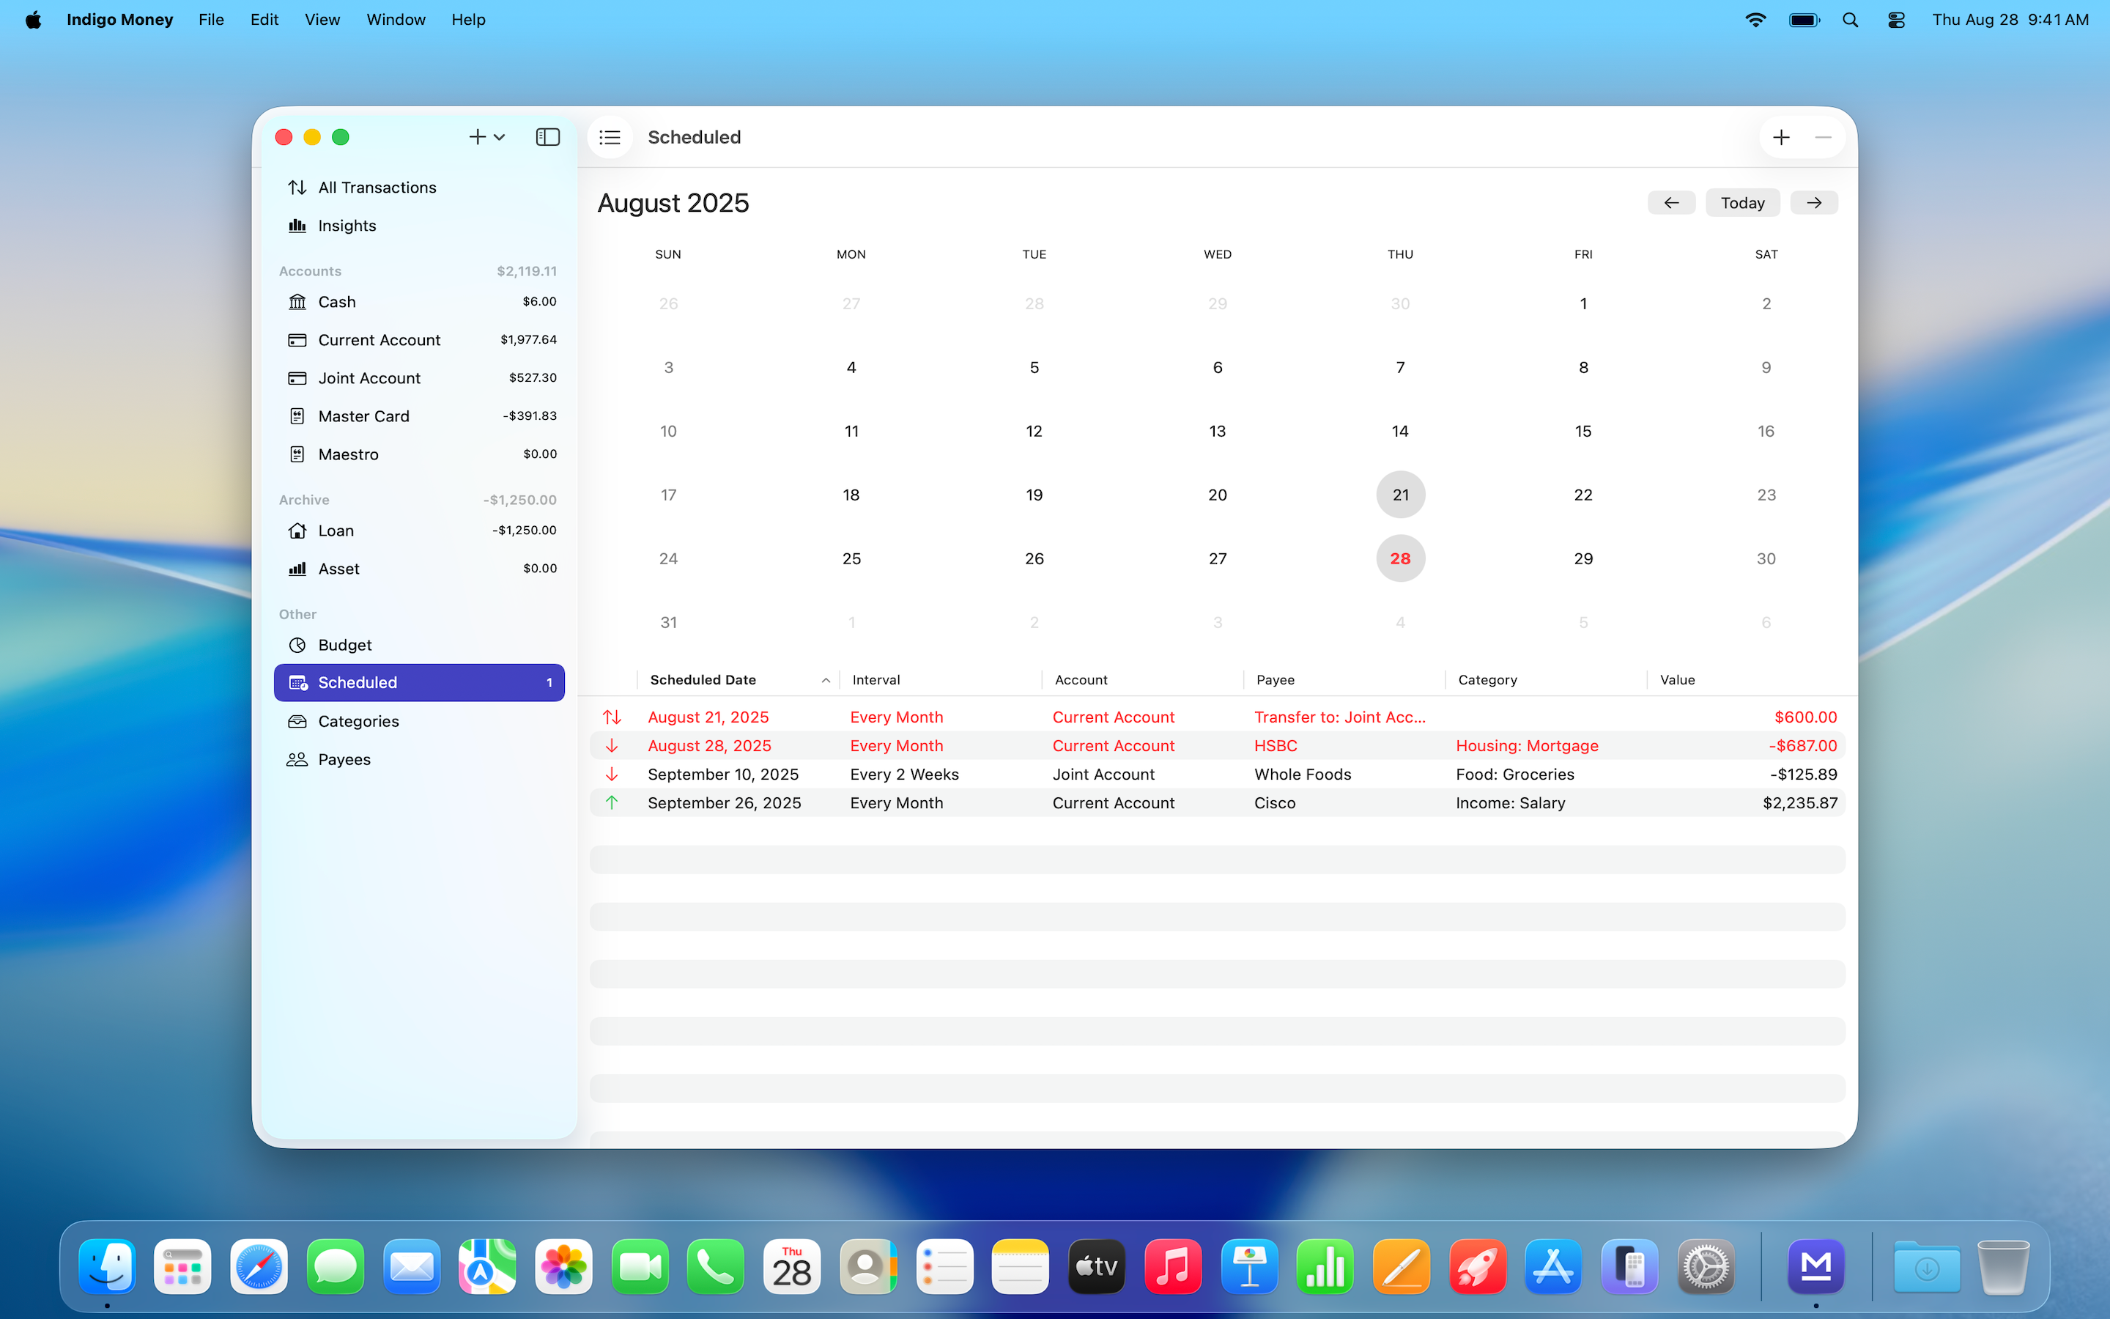Image resolution: width=2110 pixels, height=1319 pixels.
Task: Sort by Category column header
Action: tap(1546, 679)
